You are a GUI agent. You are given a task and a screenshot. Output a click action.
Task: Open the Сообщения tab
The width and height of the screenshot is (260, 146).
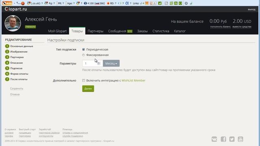(x=117, y=31)
